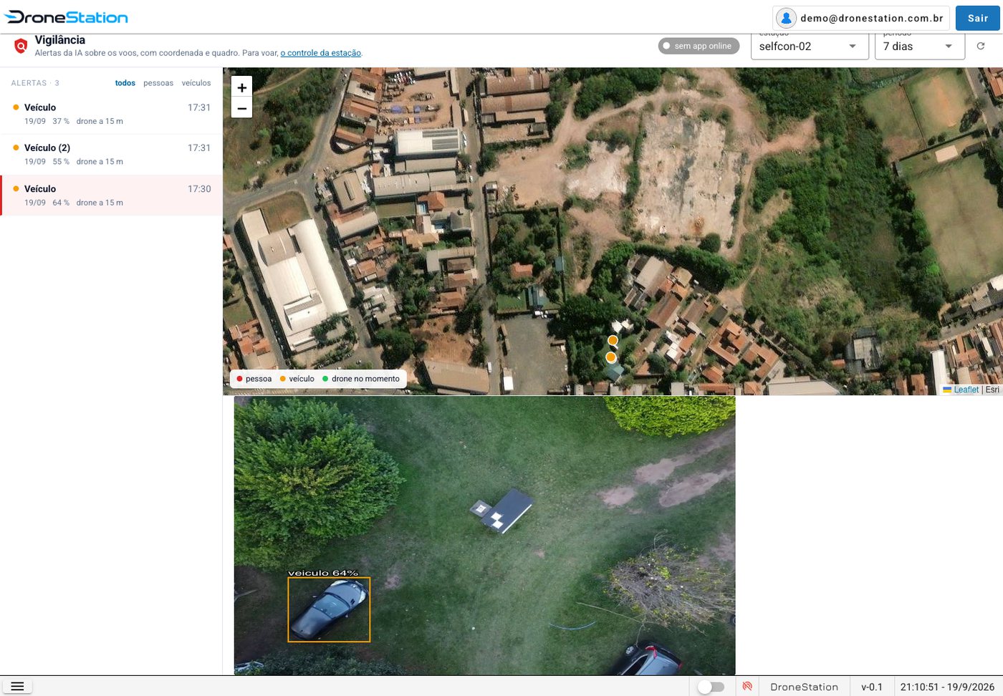1003x696 pixels.
Task: Click the Sair button
Action: tap(978, 18)
